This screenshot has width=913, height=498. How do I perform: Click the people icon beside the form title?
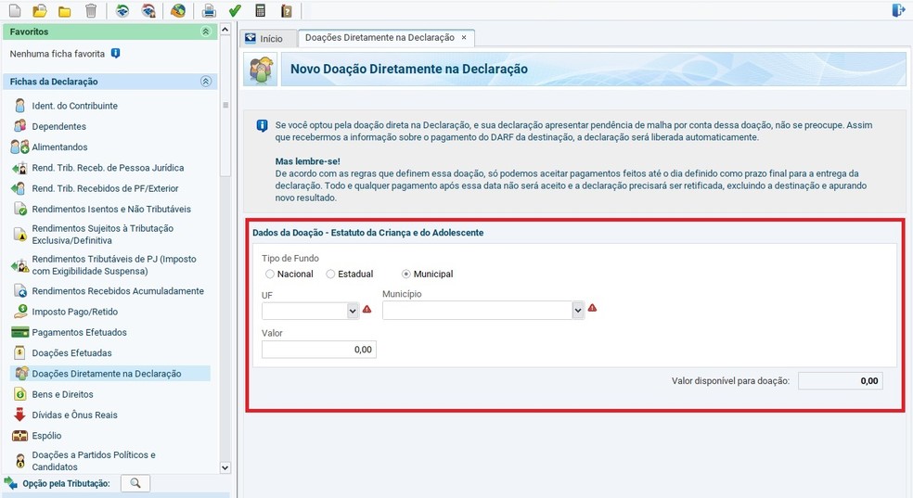pyautogui.click(x=261, y=70)
